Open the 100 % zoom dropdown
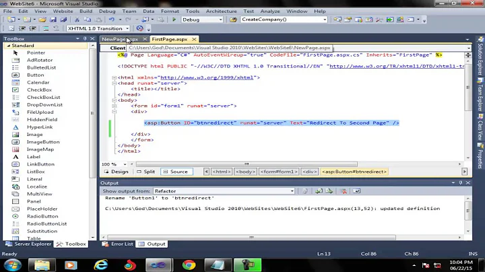Screen dimensions: 485x272 click(125, 164)
